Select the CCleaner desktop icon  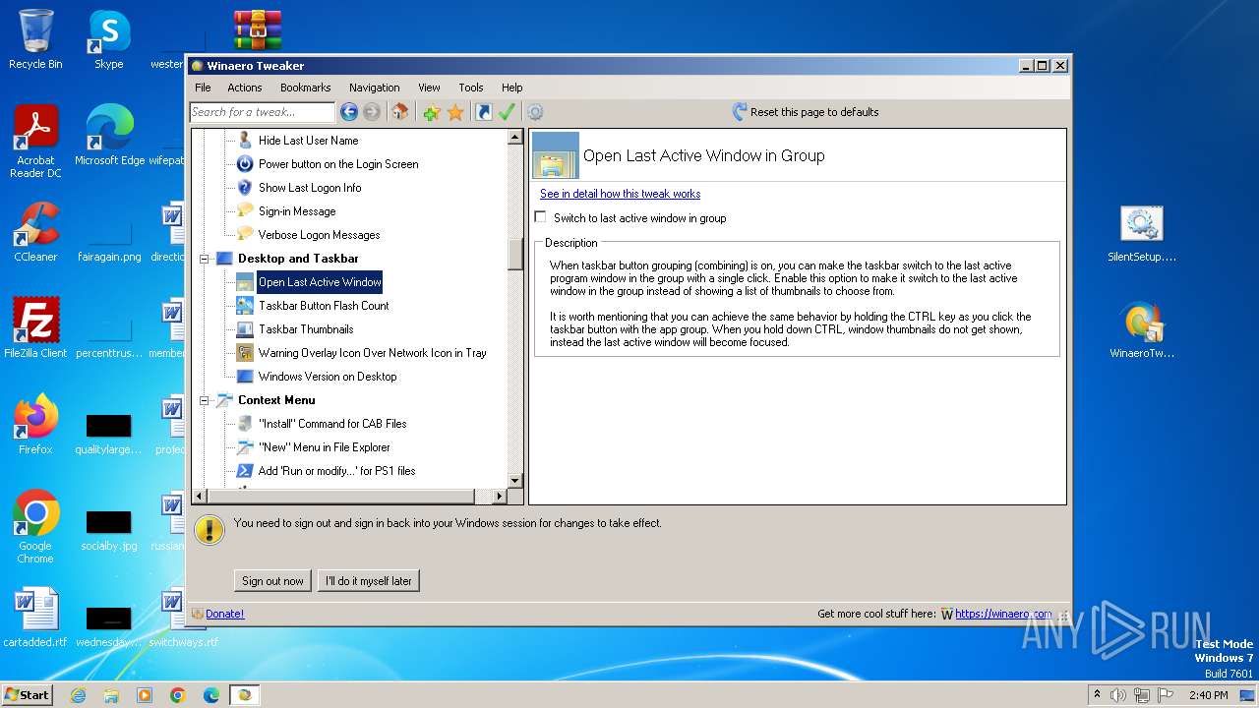(x=35, y=232)
